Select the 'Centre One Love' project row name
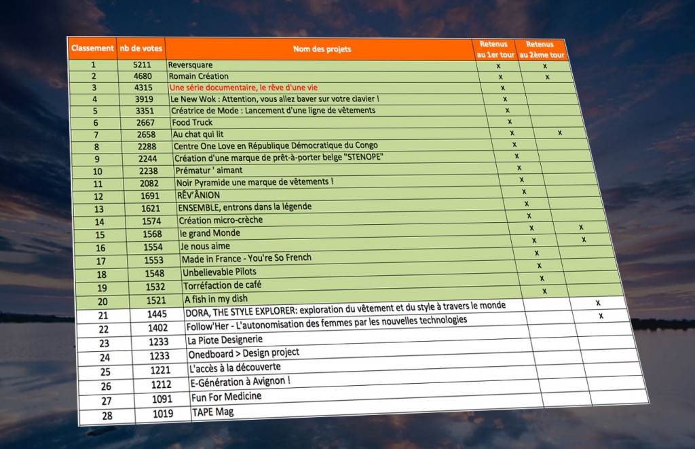 pyautogui.click(x=276, y=145)
